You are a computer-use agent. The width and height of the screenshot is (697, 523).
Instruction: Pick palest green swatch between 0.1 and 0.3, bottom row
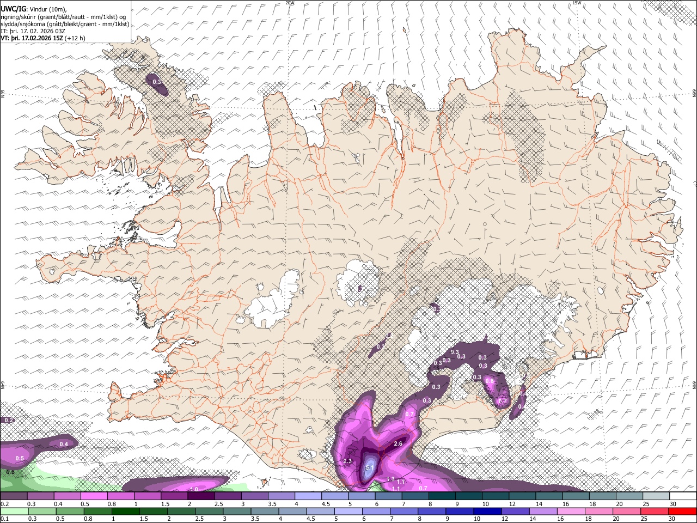point(14,511)
